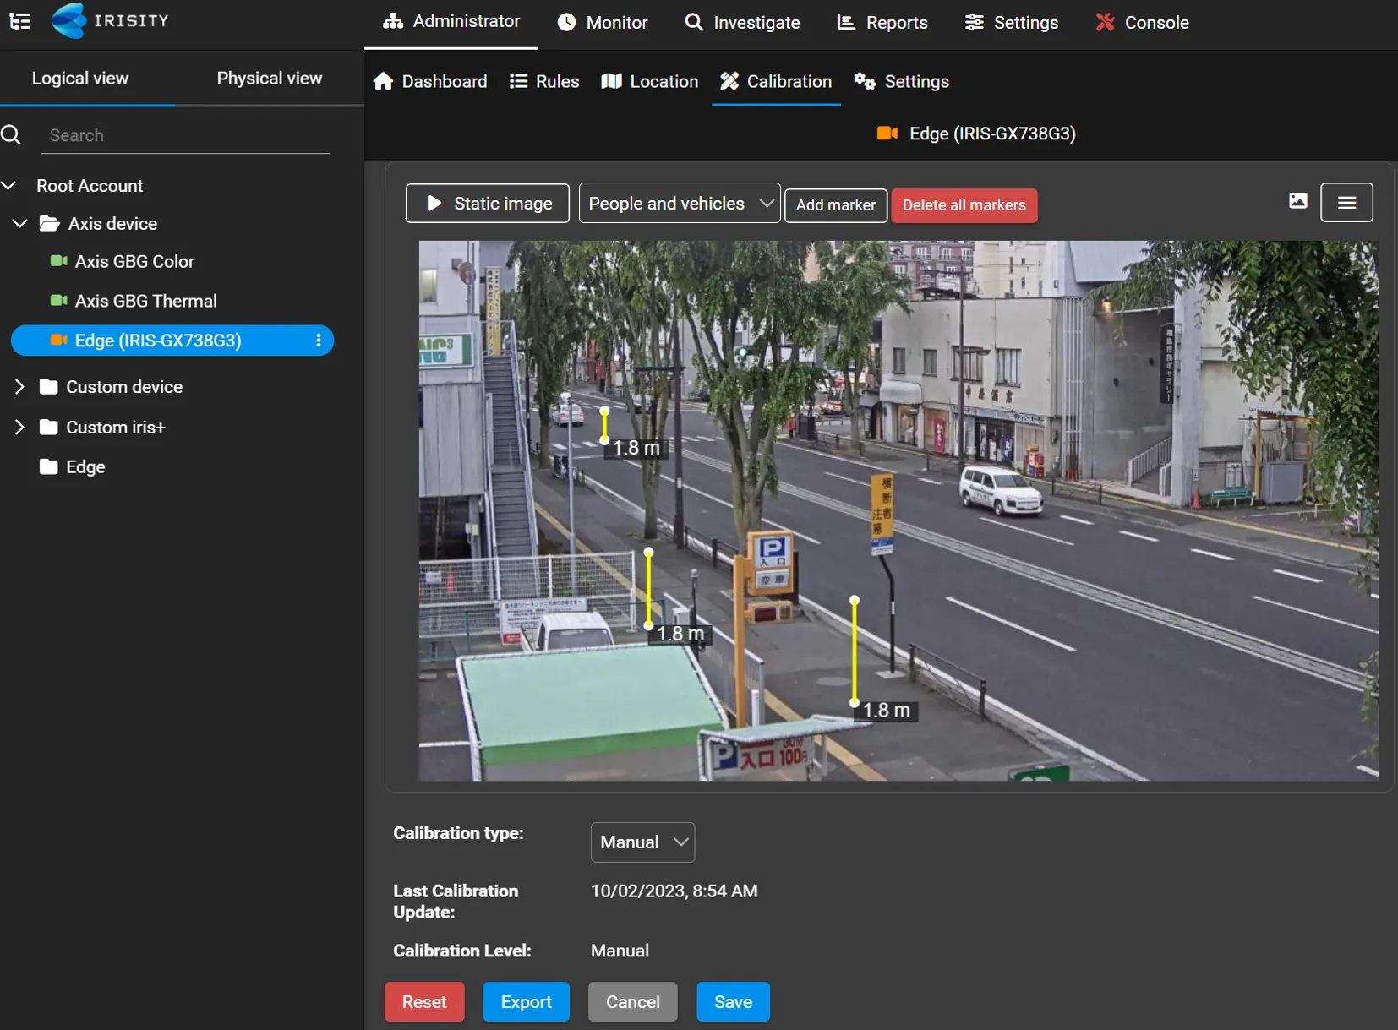Switch to Physical view
This screenshot has height=1030, width=1398.
pos(270,78)
